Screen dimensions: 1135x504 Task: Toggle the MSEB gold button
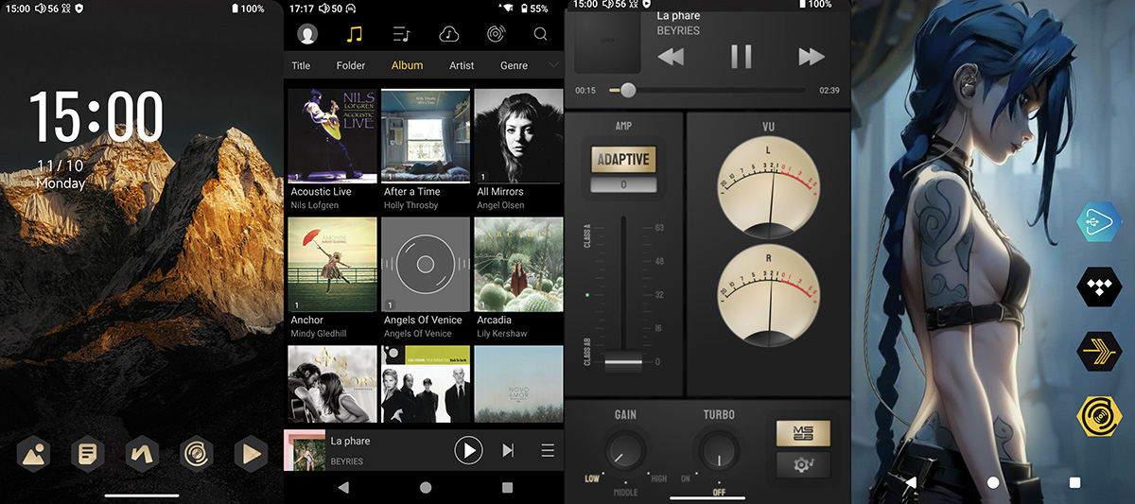tap(803, 433)
